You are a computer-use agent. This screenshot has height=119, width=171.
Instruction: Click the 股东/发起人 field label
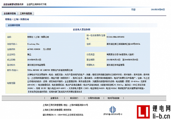(13, 70)
